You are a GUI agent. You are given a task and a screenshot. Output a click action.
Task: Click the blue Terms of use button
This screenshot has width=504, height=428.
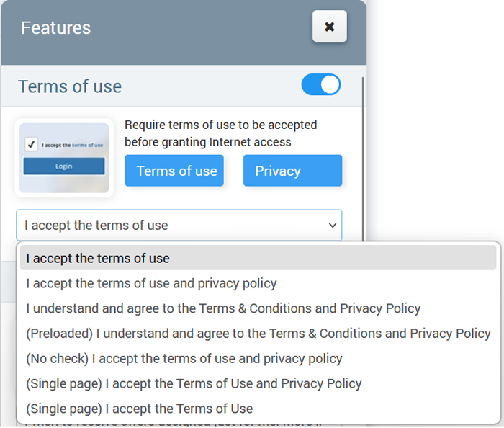[174, 171]
